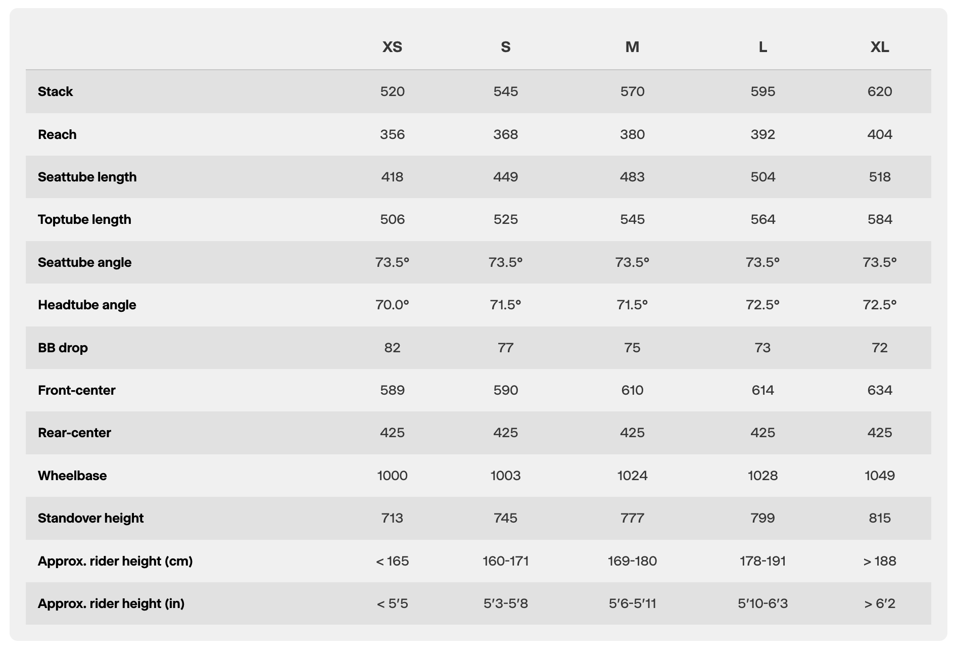955x654 pixels.
Task: Click the M size column header
Action: click(x=632, y=47)
